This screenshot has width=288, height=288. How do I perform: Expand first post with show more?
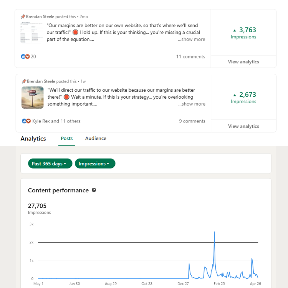pyautogui.click(x=191, y=39)
